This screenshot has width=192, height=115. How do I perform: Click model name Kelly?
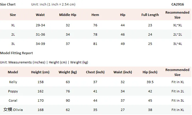pyautogui.click(x=13, y=82)
